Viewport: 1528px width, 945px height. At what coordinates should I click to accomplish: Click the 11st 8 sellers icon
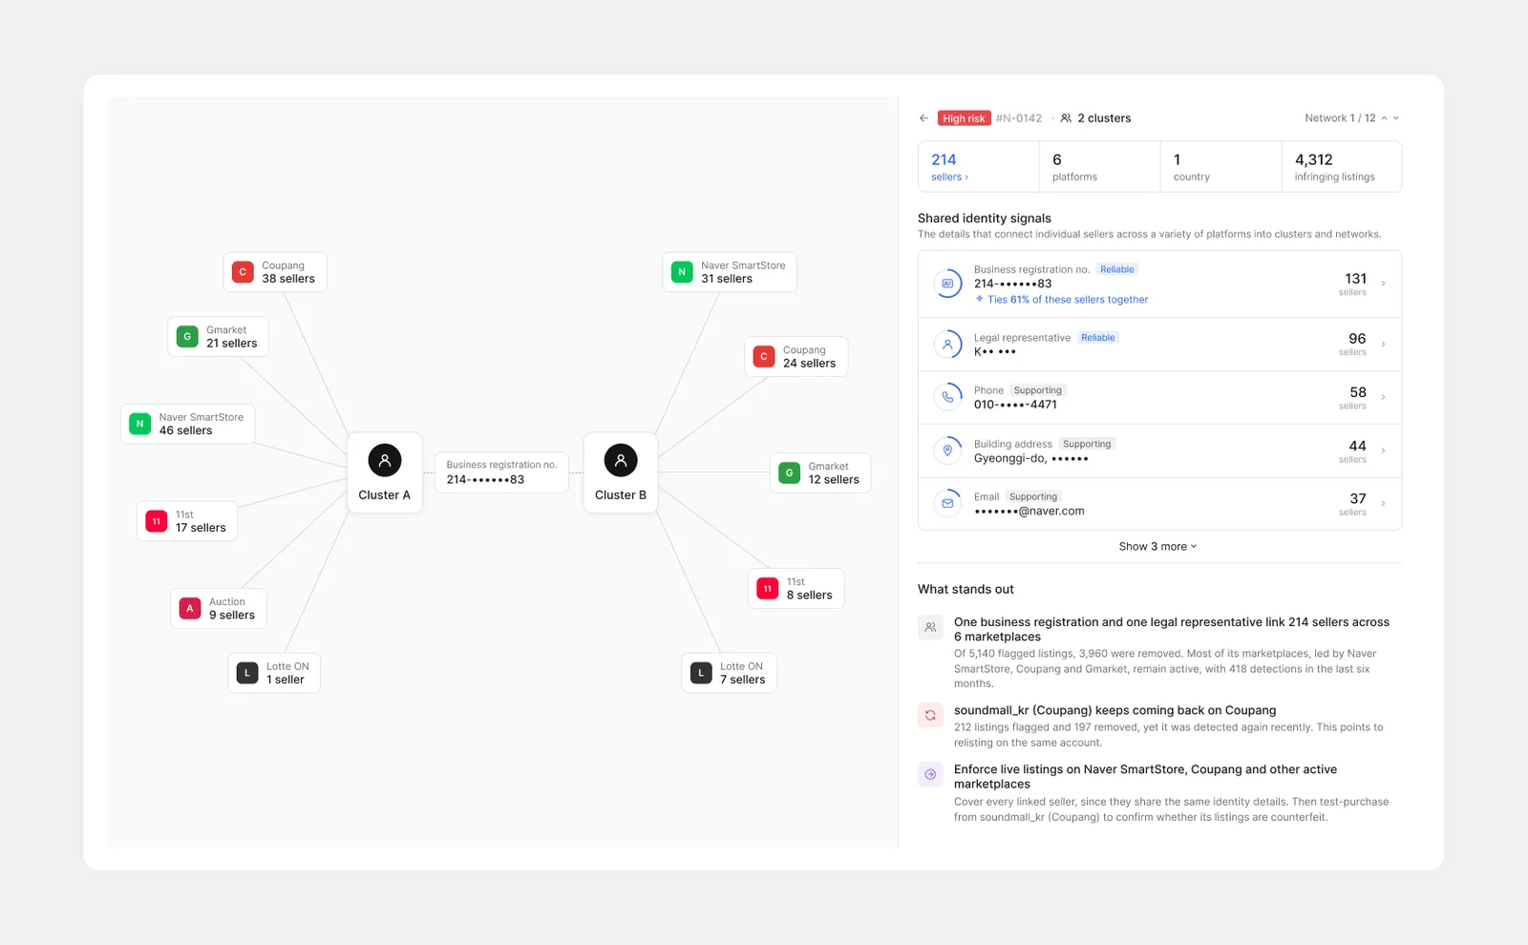[x=768, y=588]
